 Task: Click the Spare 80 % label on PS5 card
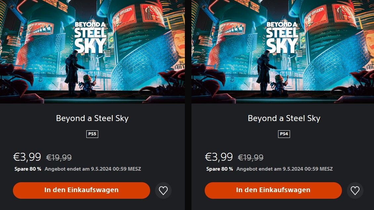click(28, 169)
